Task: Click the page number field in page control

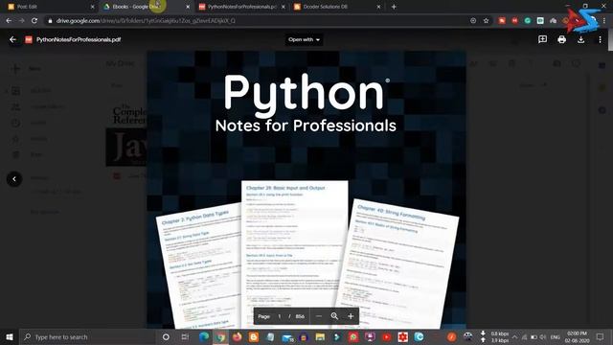Action: pos(280,316)
